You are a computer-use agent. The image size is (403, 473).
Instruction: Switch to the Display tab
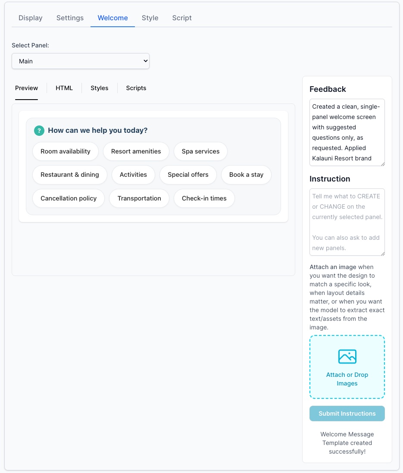pos(30,18)
